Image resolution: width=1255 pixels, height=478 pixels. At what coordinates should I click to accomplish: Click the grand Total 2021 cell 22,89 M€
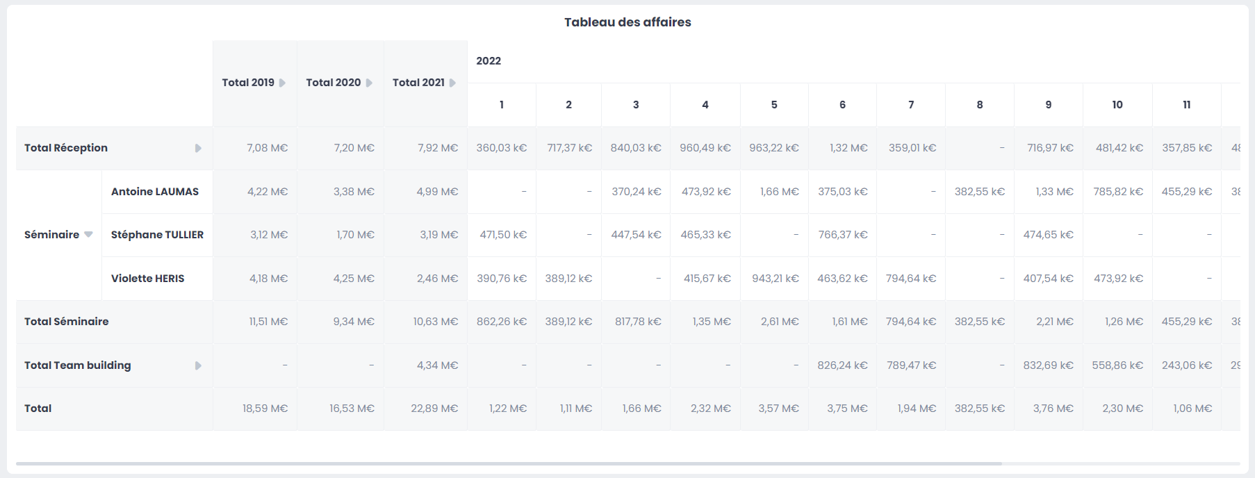tap(434, 409)
